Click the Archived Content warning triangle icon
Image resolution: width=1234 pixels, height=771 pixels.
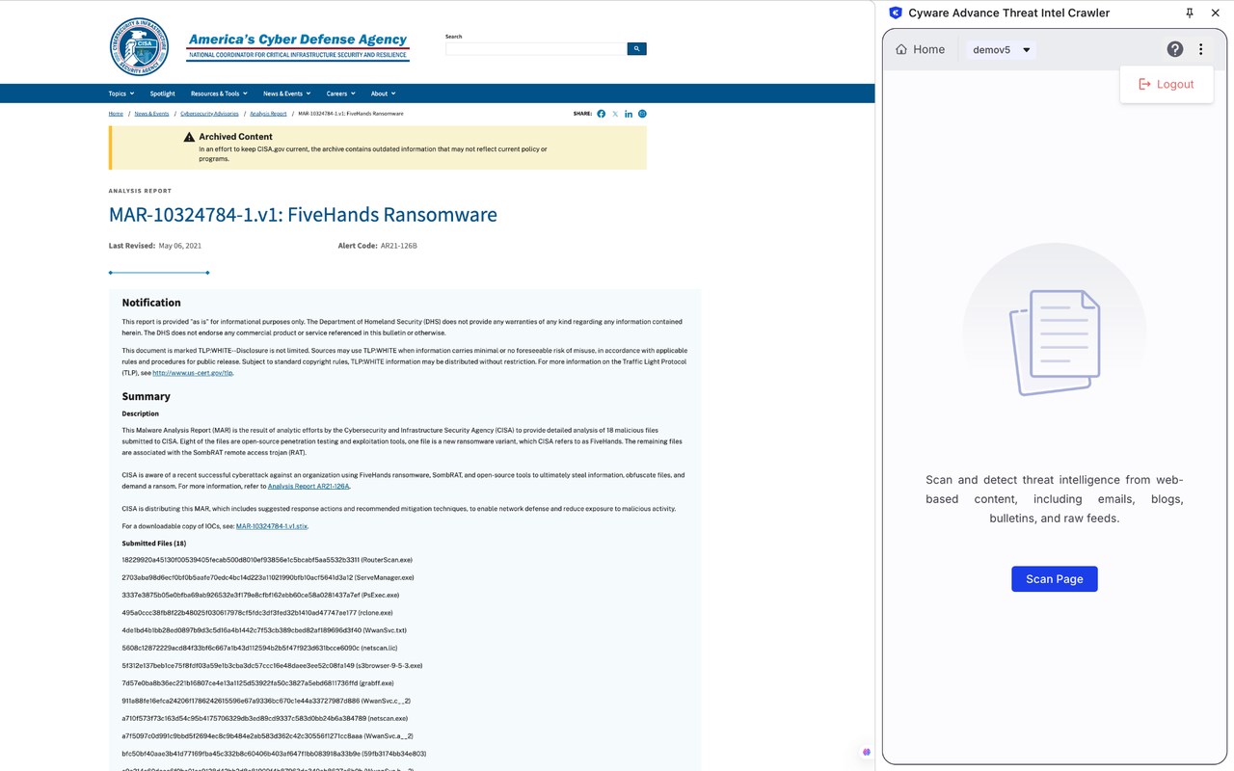click(189, 137)
